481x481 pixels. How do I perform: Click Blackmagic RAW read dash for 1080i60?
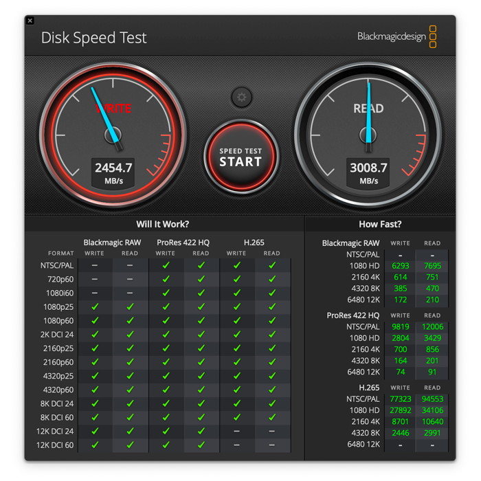coord(130,293)
